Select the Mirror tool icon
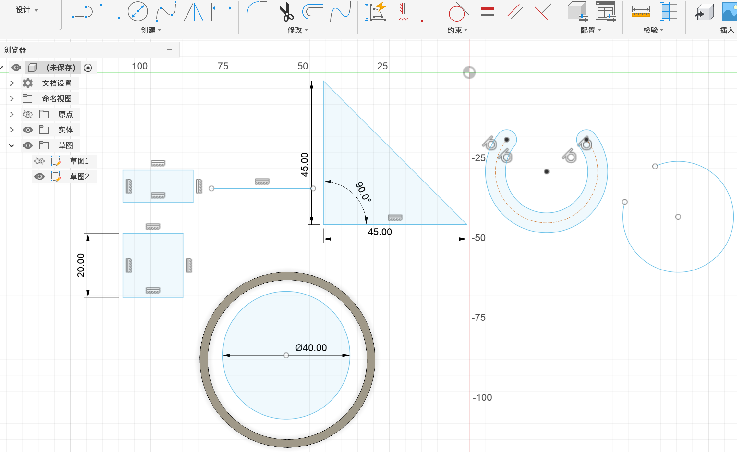The height and width of the screenshot is (452, 737). 193,12
